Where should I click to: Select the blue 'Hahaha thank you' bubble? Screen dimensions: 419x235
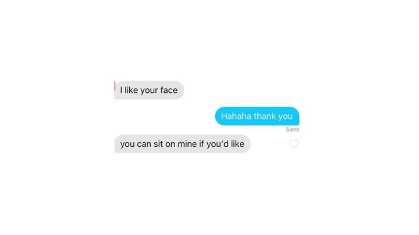pyautogui.click(x=257, y=116)
